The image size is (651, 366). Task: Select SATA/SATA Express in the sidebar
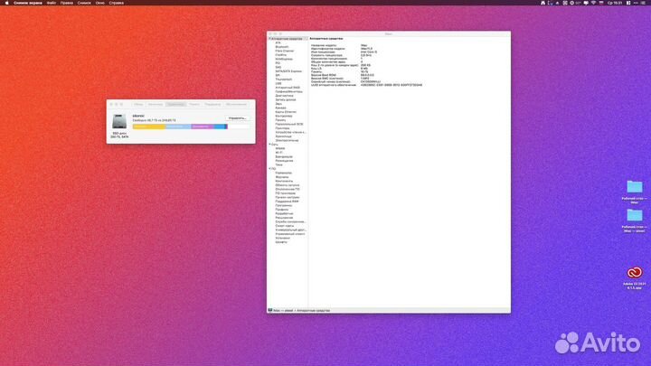click(x=288, y=71)
